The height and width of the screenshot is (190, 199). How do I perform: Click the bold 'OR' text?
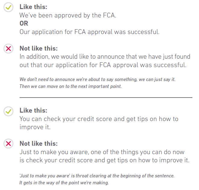coord(24,23)
